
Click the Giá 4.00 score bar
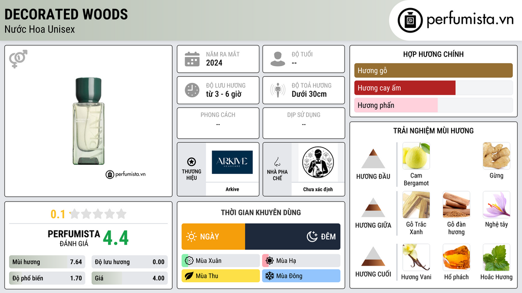click(129, 278)
